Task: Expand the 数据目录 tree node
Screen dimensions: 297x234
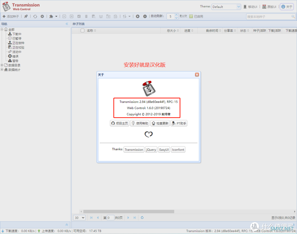Action: pos(2,65)
